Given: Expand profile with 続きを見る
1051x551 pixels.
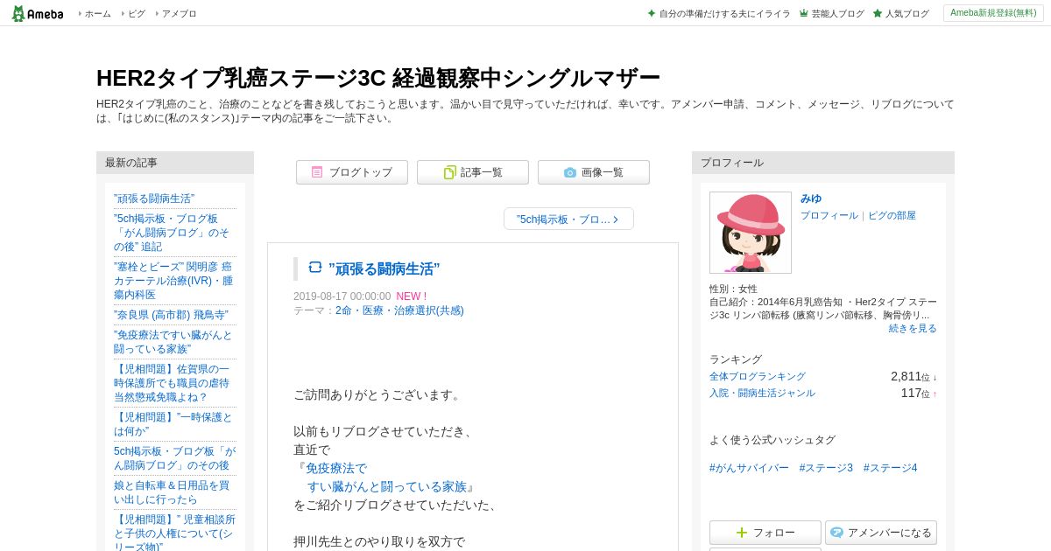Looking at the screenshot, I should click(x=913, y=328).
